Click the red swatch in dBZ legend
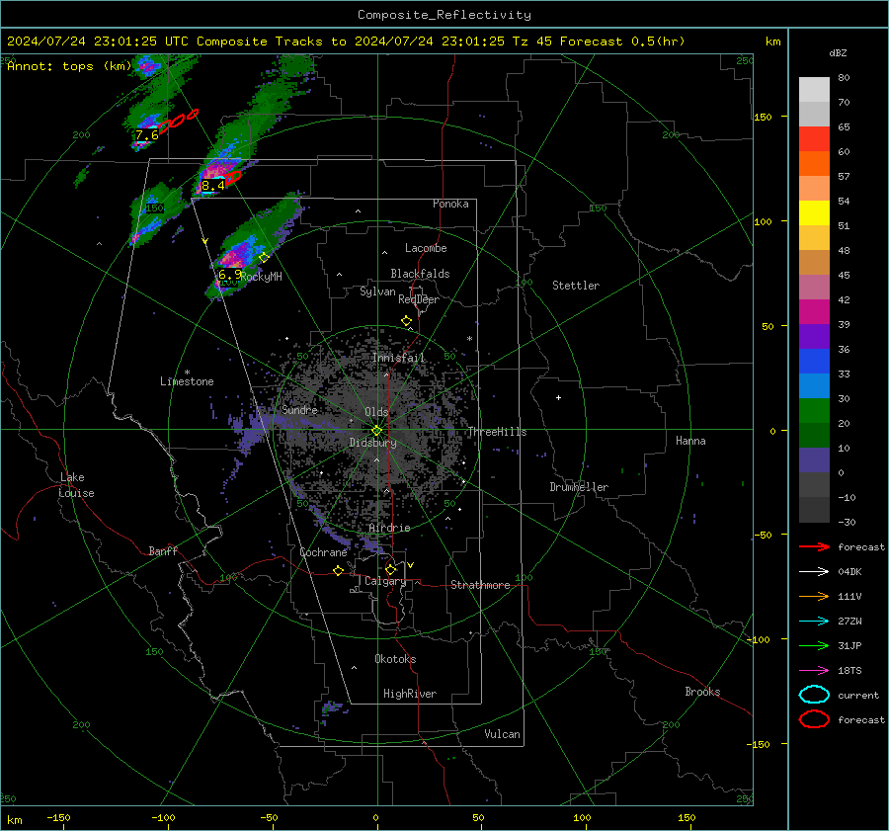This screenshot has width=889, height=831. click(x=814, y=139)
